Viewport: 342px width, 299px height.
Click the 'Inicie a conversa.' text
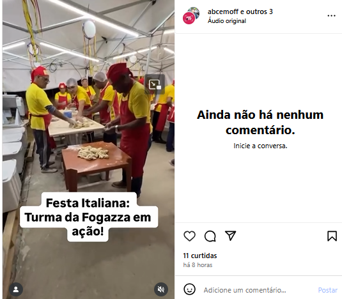pos(260,146)
